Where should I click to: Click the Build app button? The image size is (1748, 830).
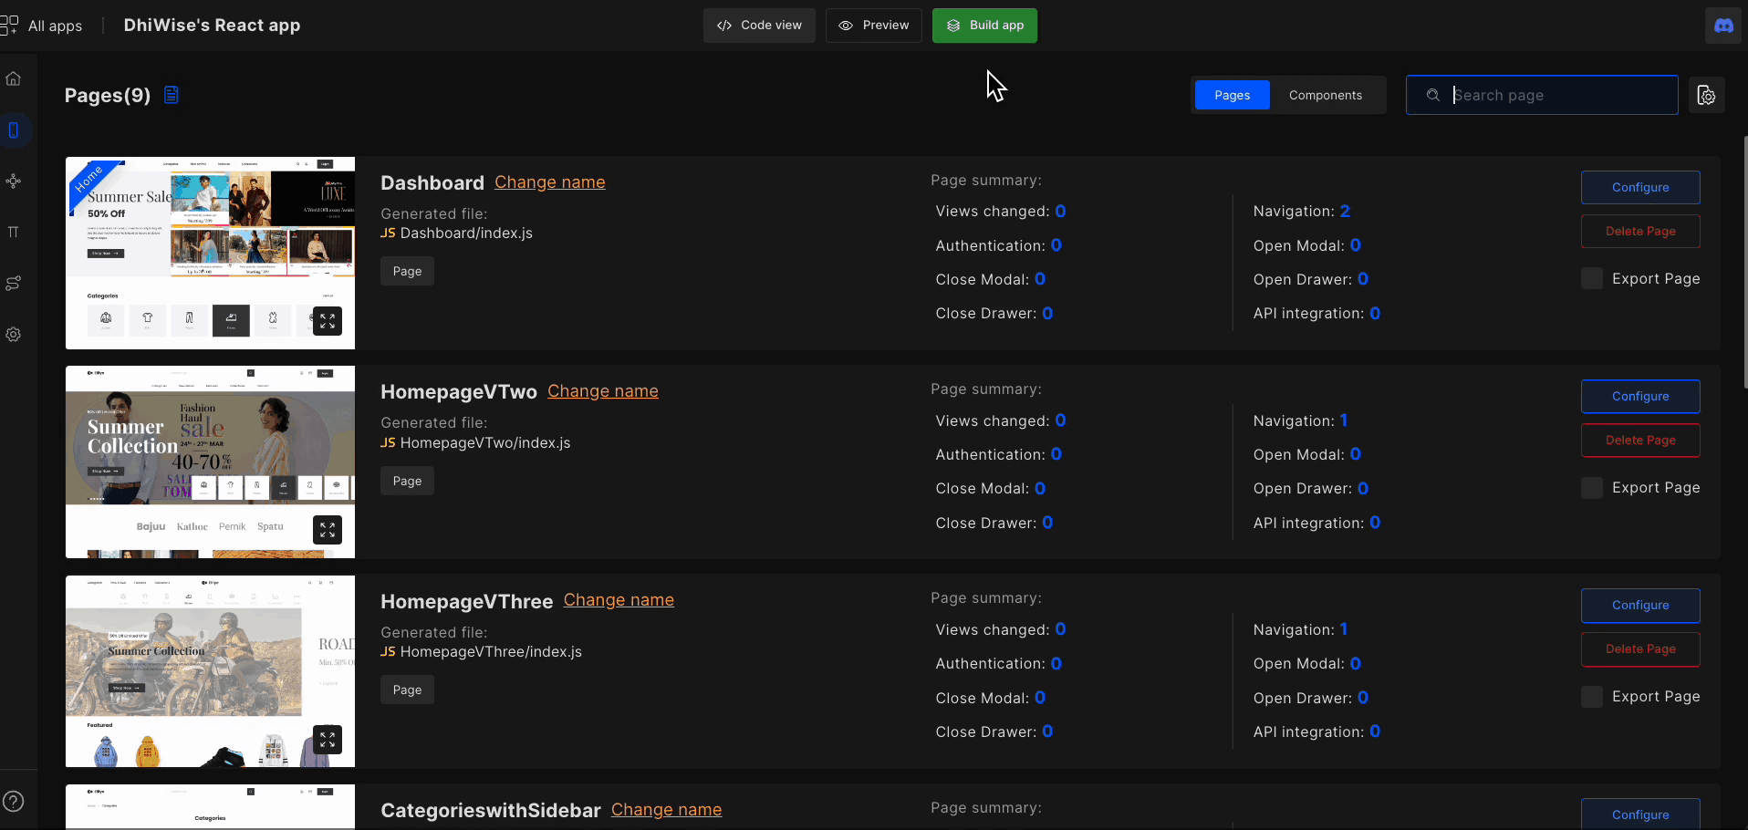point(984,26)
